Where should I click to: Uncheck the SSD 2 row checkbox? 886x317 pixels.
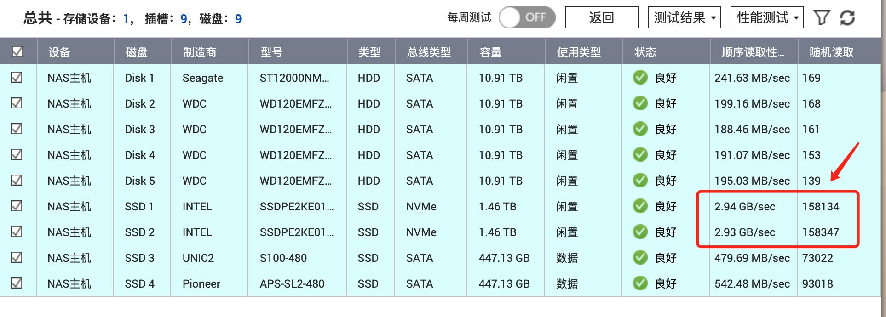(17, 232)
